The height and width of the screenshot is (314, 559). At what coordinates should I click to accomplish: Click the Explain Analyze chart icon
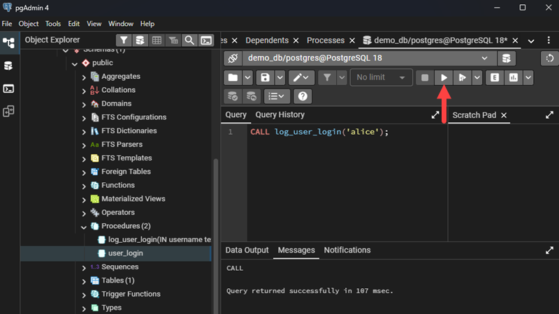(x=514, y=77)
